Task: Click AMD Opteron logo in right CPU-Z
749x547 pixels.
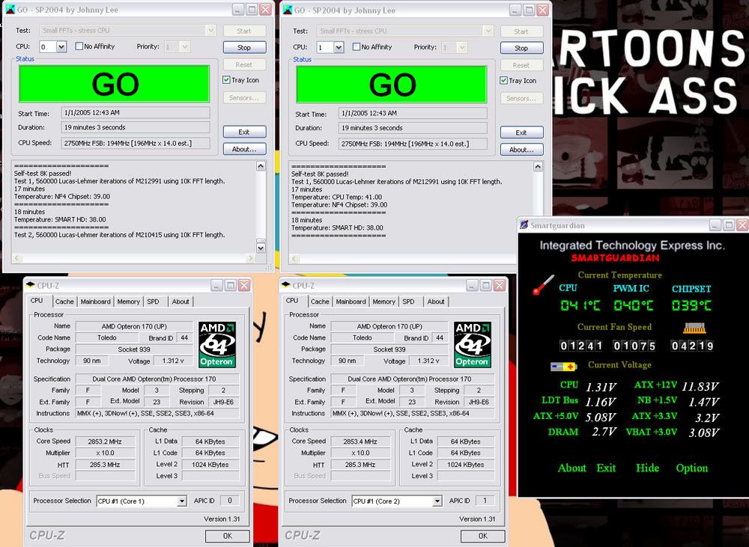Action: coord(473,345)
